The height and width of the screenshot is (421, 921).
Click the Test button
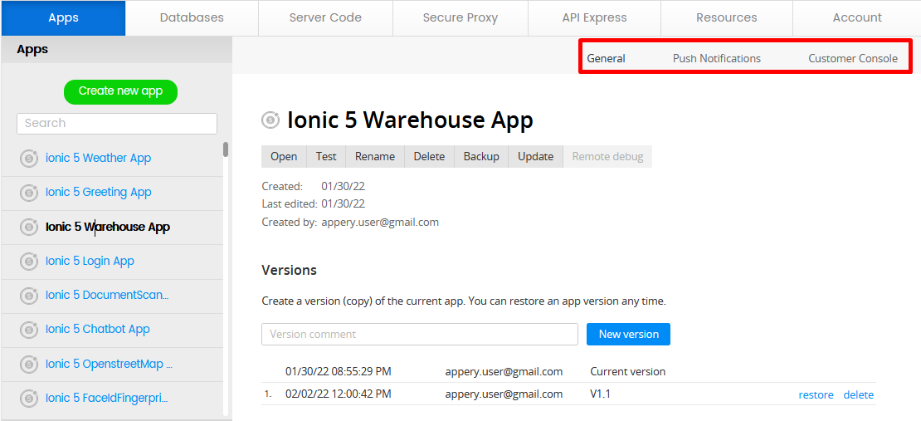tap(326, 156)
